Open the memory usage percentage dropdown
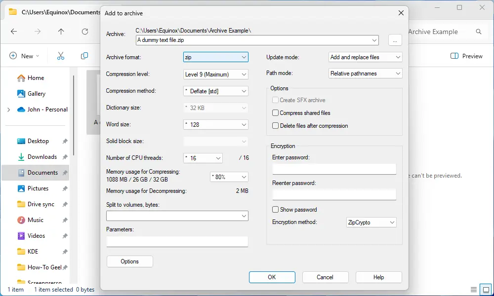The height and width of the screenshot is (296, 494). [x=229, y=177]
